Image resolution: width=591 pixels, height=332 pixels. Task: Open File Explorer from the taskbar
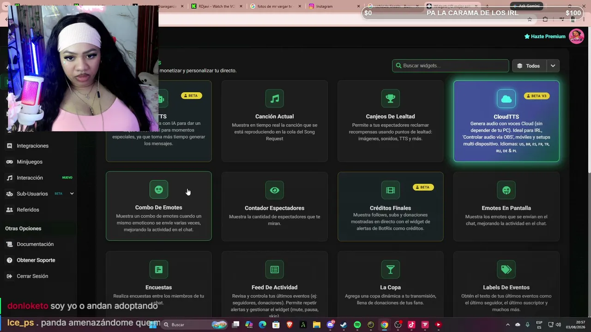[317, 325]
